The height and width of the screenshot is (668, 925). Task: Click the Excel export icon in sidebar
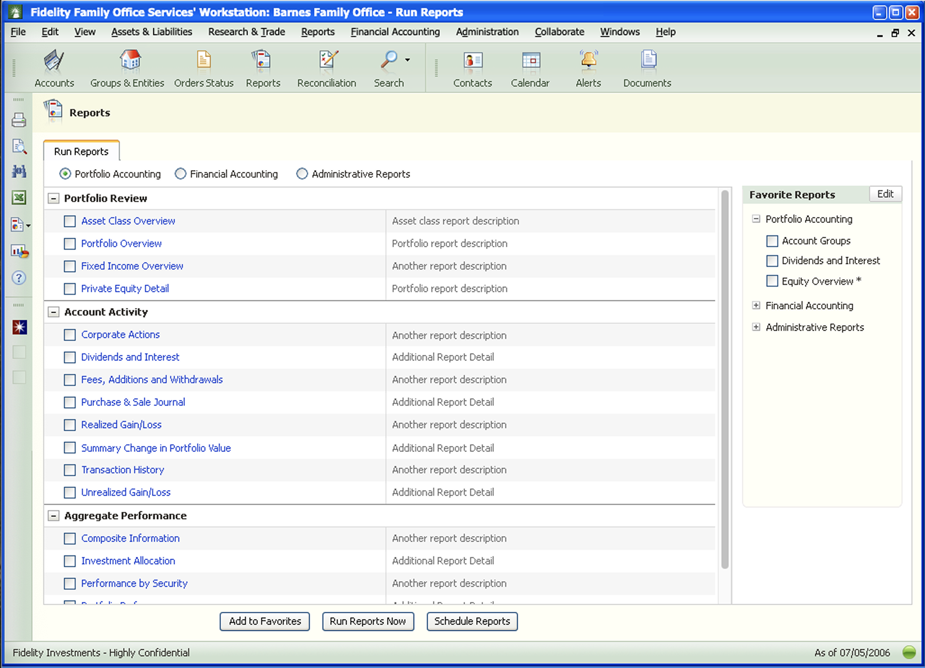[x=19, y=198]
